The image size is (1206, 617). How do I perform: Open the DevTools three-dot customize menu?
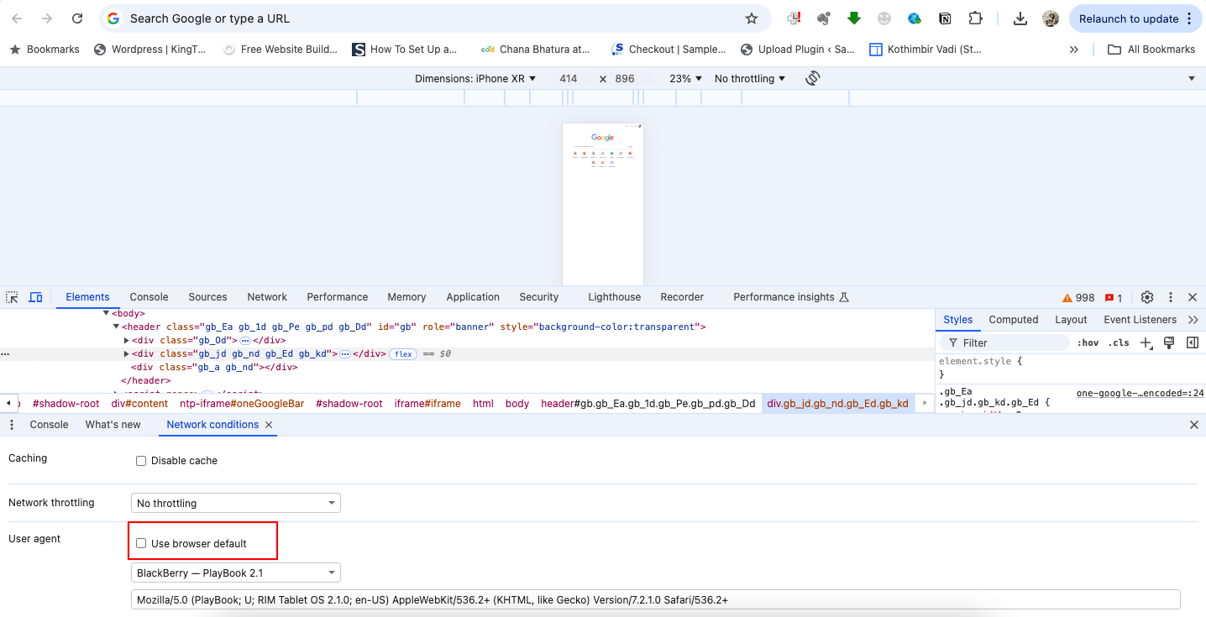coord(1171,297)
